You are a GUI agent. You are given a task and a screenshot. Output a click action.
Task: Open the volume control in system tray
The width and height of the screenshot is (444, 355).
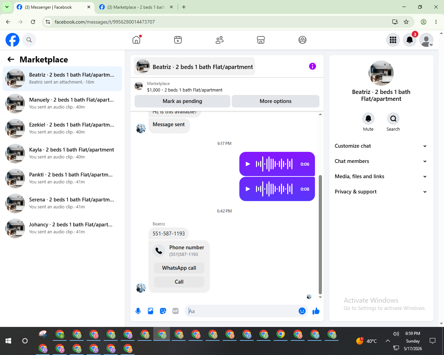click(x=396, y=334)
